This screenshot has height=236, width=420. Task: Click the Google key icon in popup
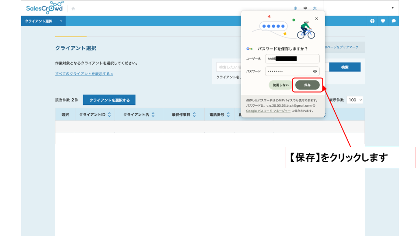249,49
